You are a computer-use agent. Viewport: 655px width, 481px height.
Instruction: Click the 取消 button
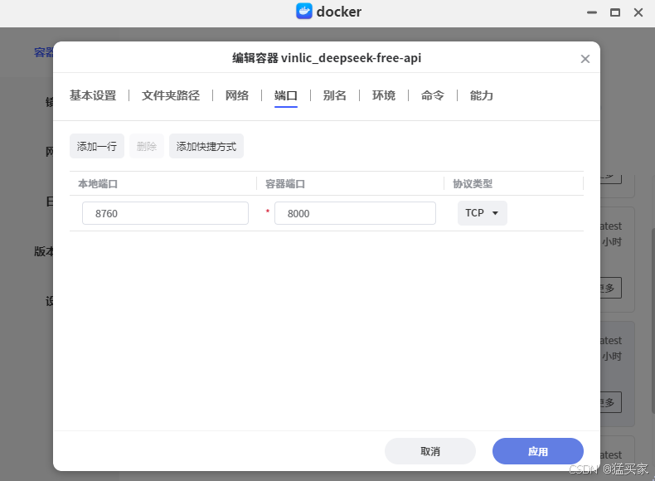tap(430, 451)
